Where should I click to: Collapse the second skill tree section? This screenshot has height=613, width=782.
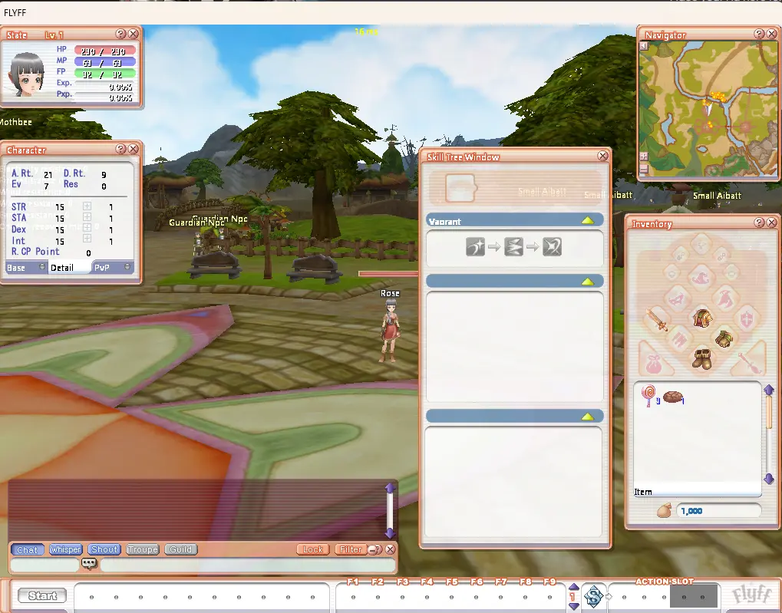tap(588, 282)
